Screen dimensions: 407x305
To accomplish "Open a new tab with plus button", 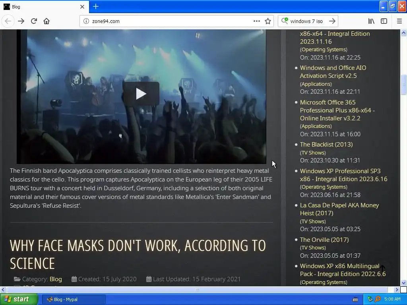I will pyautogui.click(x=95, y=6).
